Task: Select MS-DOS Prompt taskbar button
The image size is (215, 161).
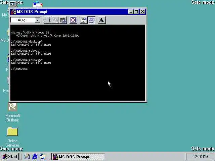Action: click(x=78, y=157)
